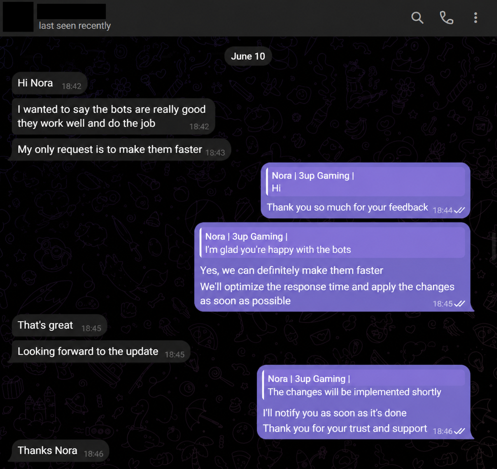497x469 pixels.
Task: Jump to quoted 'I'm glad you're happy' reply
Action: (x=332, y=243)
